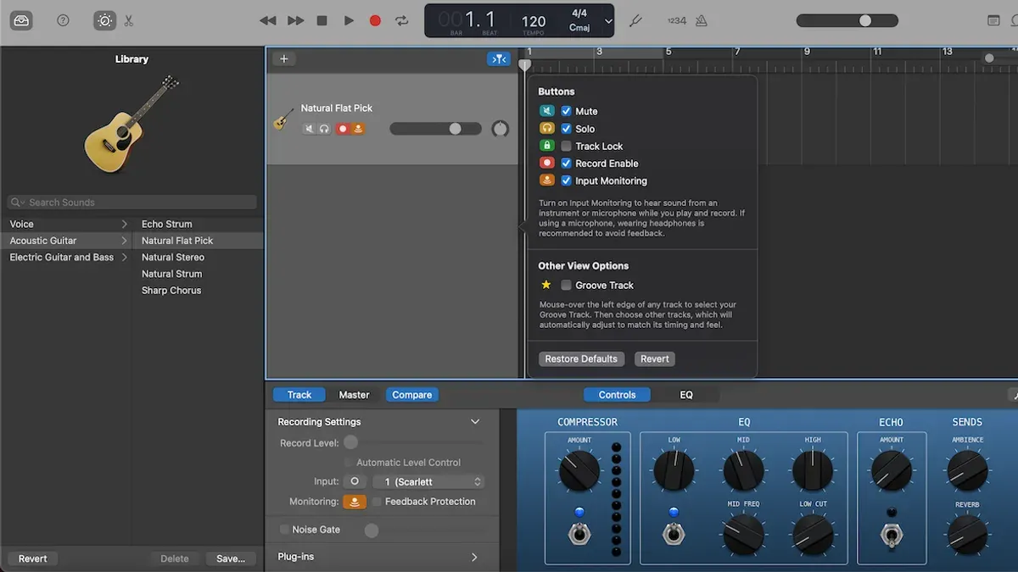The width and height of the screenshot is (1018, 572).
Task: Click the Library Save button
Action: pos(231,558)
